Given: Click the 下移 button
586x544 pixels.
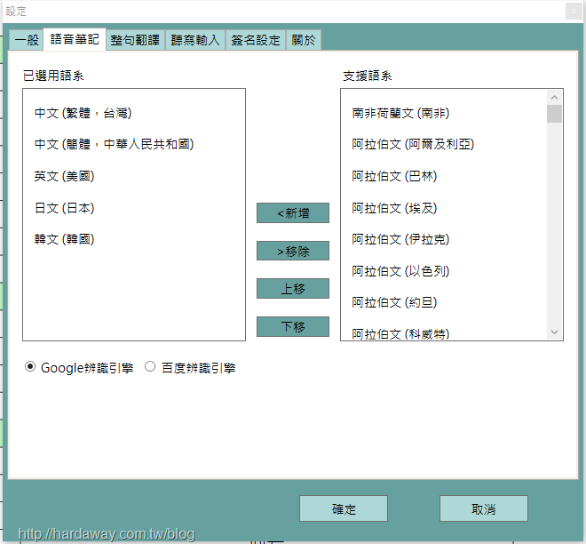Looking at the screenshot, I should coord(293,326).
